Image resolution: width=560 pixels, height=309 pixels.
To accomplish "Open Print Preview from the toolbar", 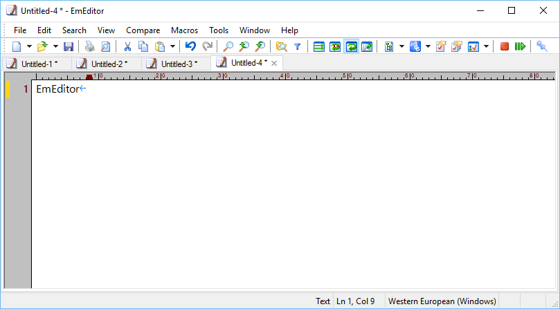I will pos(106,46).
